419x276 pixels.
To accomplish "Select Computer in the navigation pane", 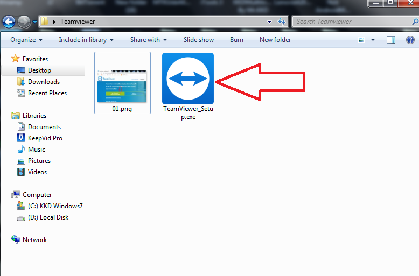I will pyautogui.click(x=37, y=195).
